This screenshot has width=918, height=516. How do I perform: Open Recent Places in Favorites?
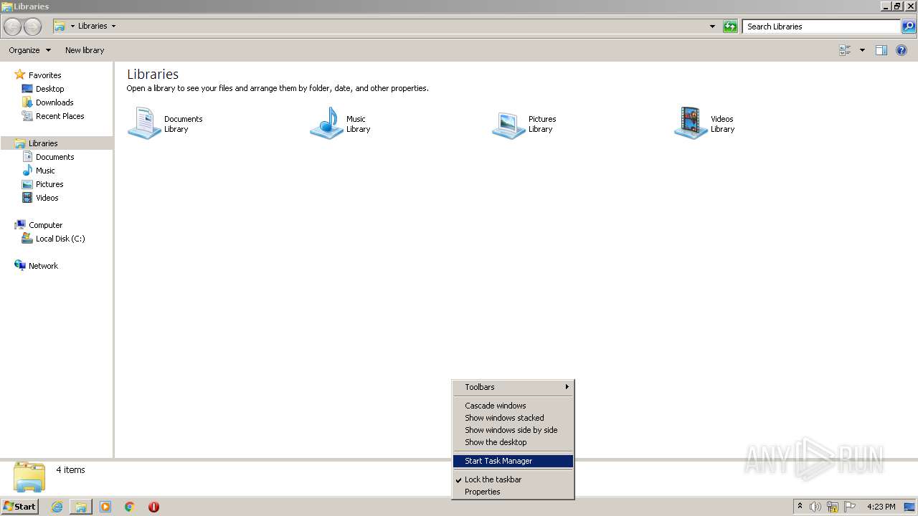[x=60, y=116]
